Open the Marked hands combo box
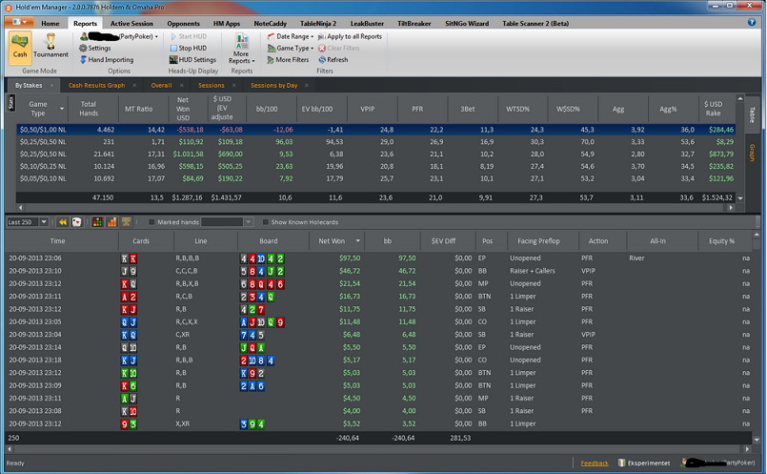The width and height of the screenshot is (767, 474). (227, 222)
